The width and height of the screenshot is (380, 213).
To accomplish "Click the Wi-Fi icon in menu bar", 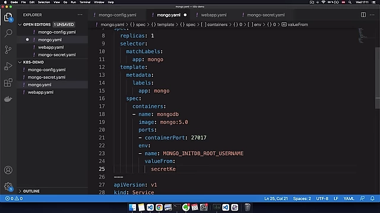I will click(323, 2).
